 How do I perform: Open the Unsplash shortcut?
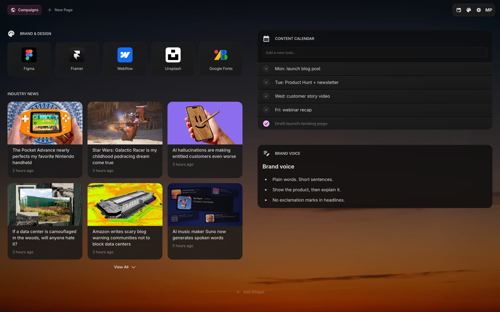click(x=173, y=59)
